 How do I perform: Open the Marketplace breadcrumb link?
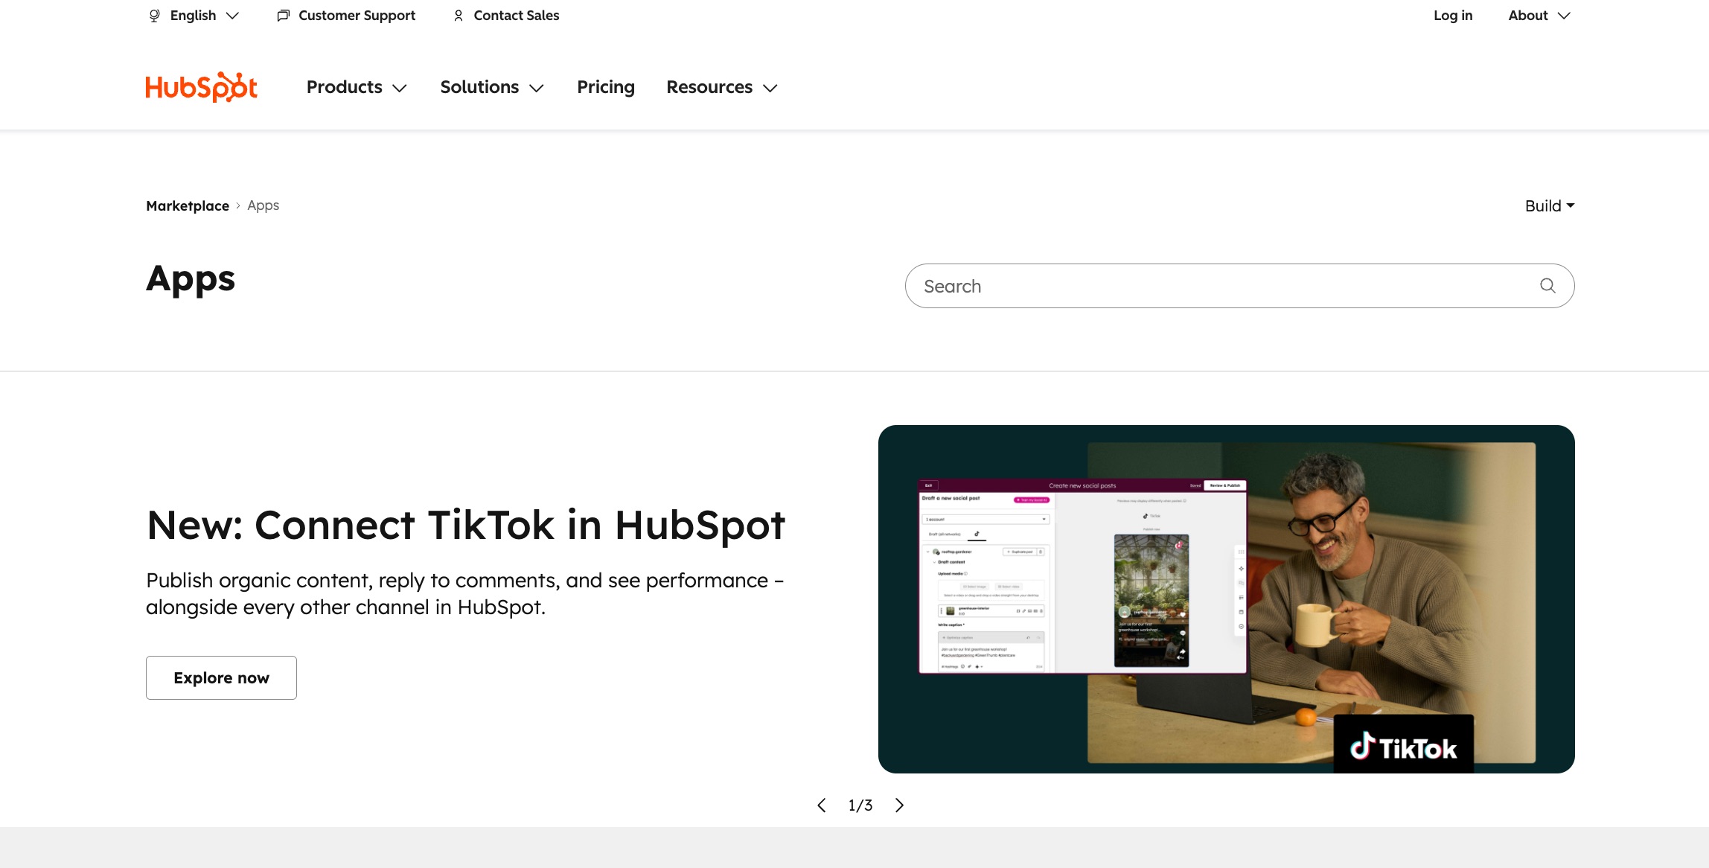pyautogui.click(x=188, y=205)
